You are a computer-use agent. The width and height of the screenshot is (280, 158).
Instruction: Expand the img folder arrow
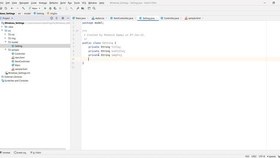pos(5,38)
